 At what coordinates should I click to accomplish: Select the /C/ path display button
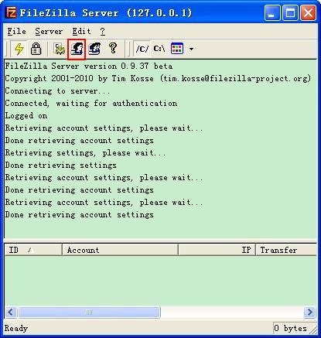tap(142, 49)
